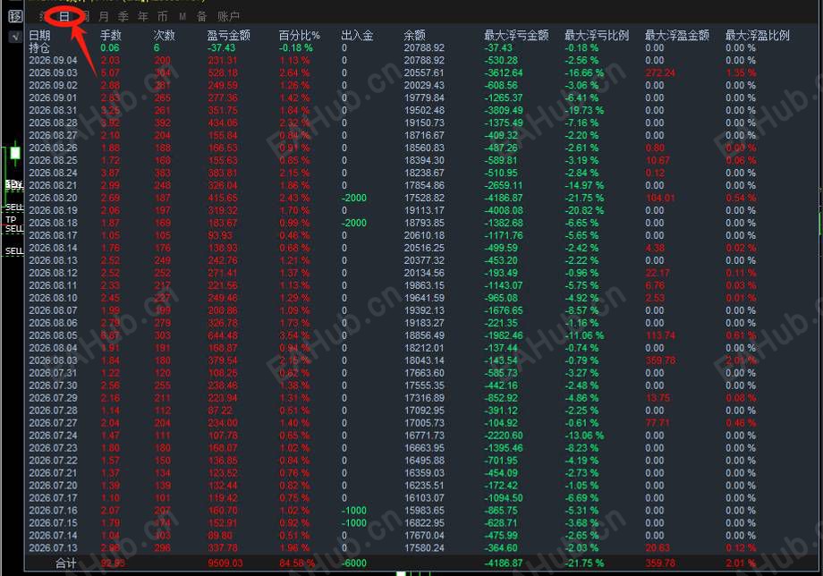Click the max floating loss -3809.49

pyautogui.click(x=504, y=110)
